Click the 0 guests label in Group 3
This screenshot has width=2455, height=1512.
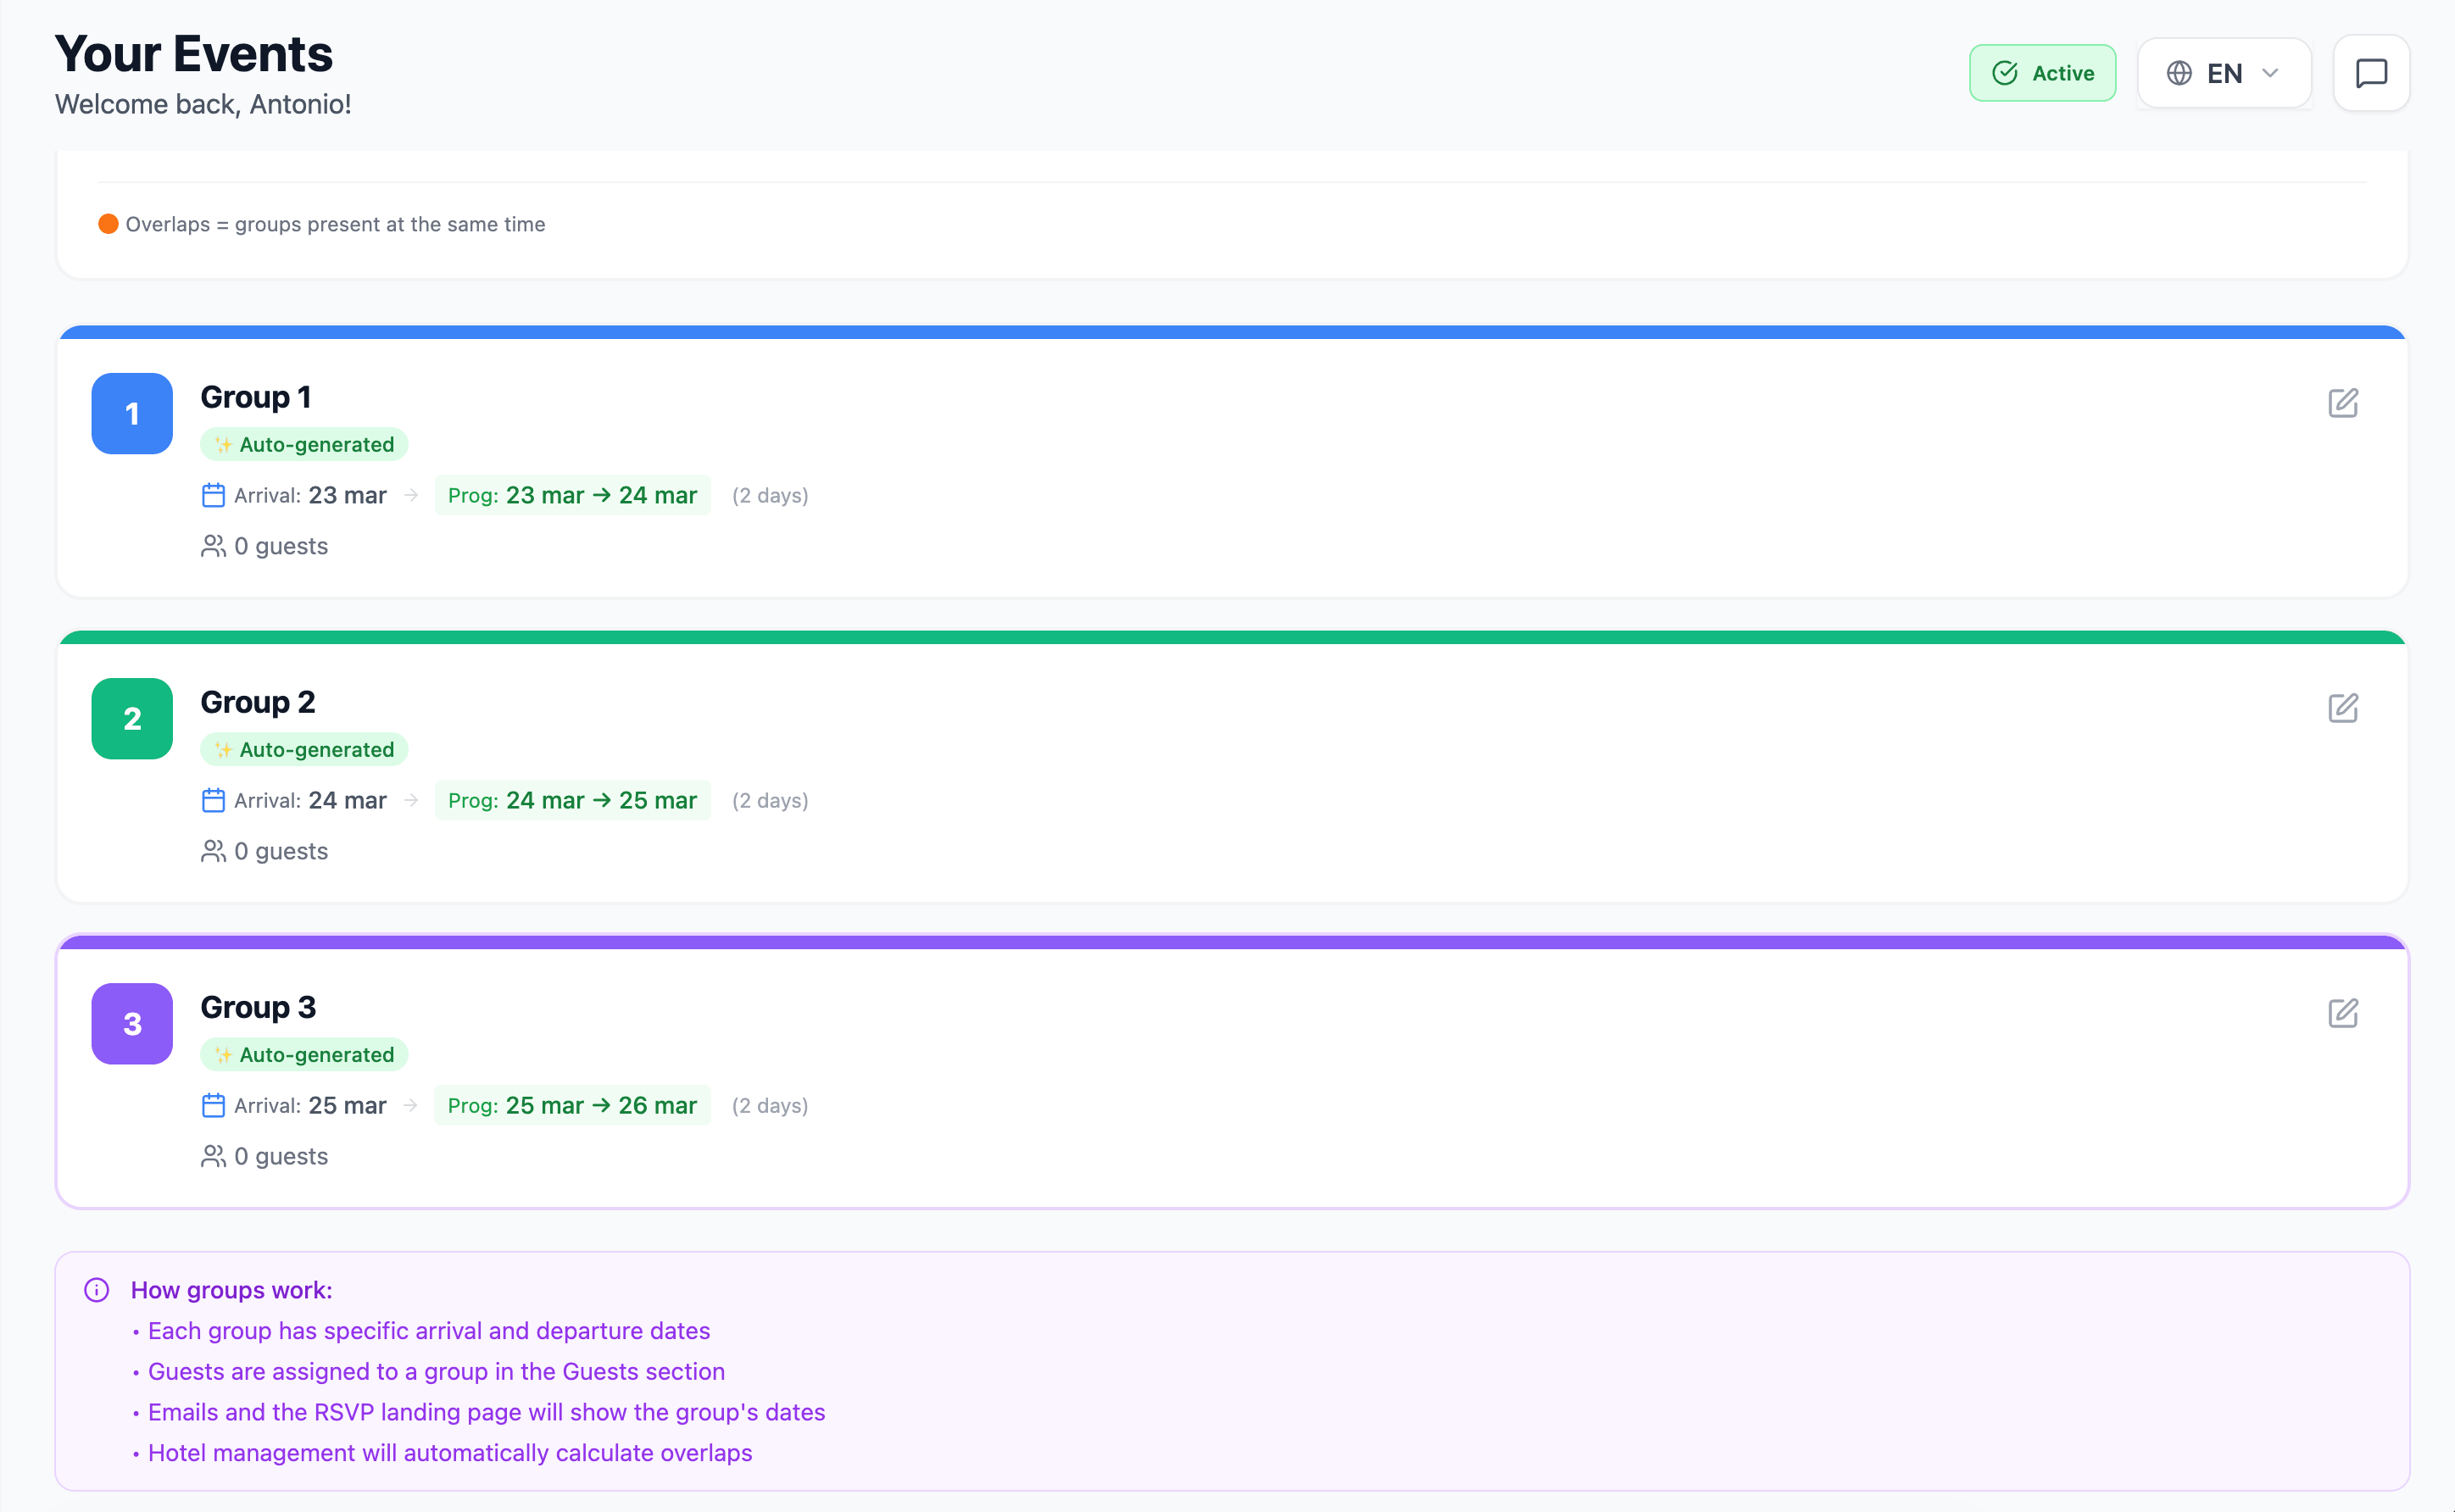click(x=281, y=1156)
